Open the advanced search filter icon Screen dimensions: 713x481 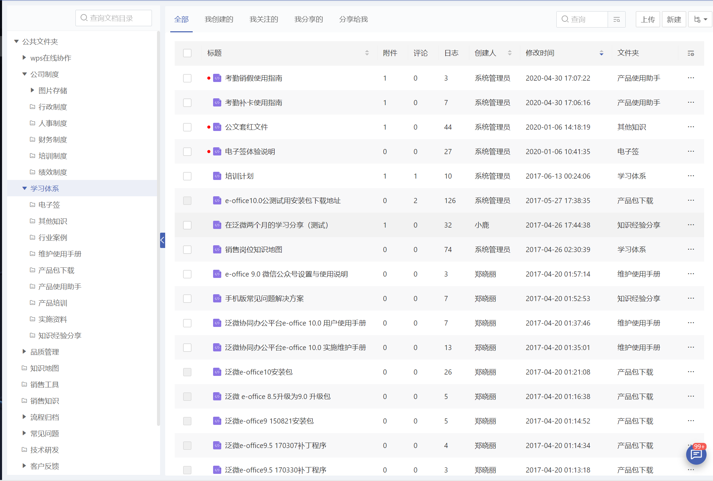616,19
